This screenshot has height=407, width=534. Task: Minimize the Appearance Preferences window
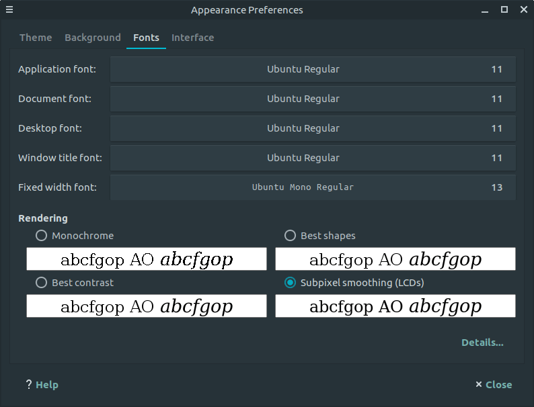tap(486, 9)
